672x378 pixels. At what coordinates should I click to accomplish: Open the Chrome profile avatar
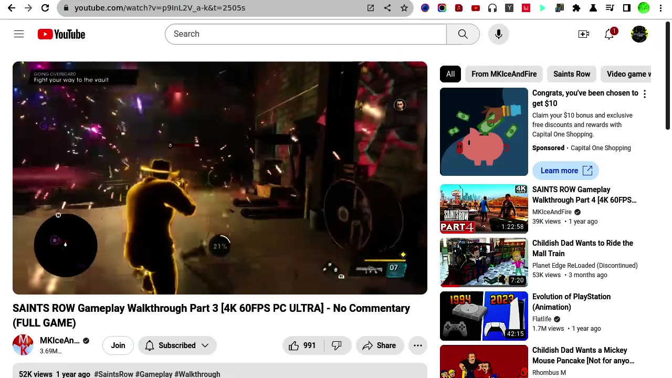click(644, 8)
